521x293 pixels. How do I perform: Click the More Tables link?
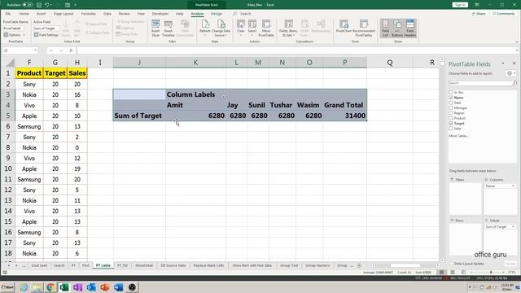click(x=458, y=136)
